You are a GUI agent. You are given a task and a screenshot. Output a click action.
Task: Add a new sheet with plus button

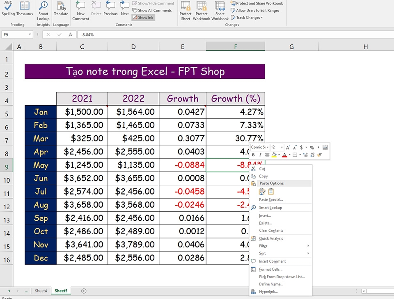pos(84,291)
